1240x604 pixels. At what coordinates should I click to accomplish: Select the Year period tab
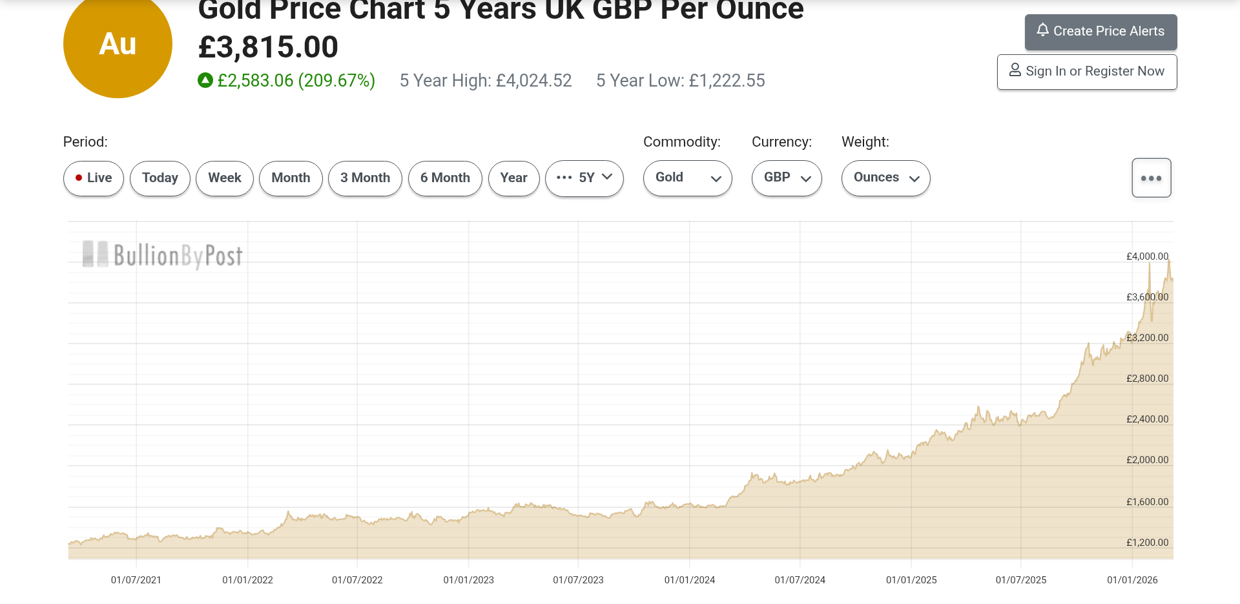513,178
